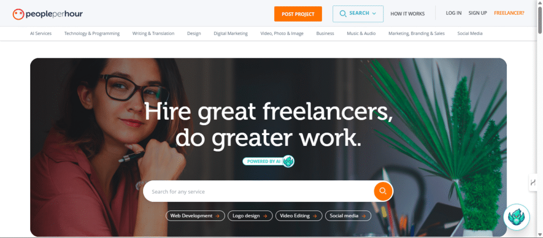Open the Log In link
Viewport: 543px width, 238px height.
tap(454, 13)
